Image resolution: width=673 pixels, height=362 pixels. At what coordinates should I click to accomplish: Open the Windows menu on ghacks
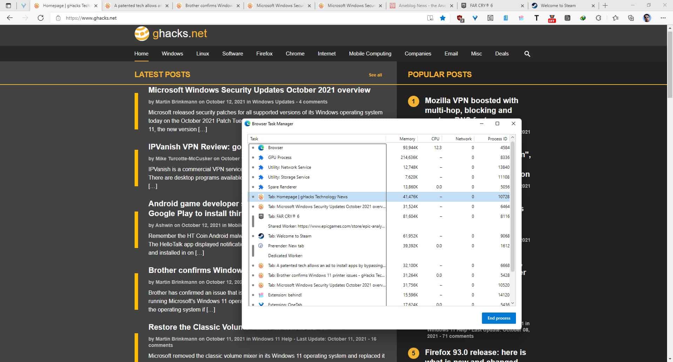pyautogui.click(x=172, y=54)
